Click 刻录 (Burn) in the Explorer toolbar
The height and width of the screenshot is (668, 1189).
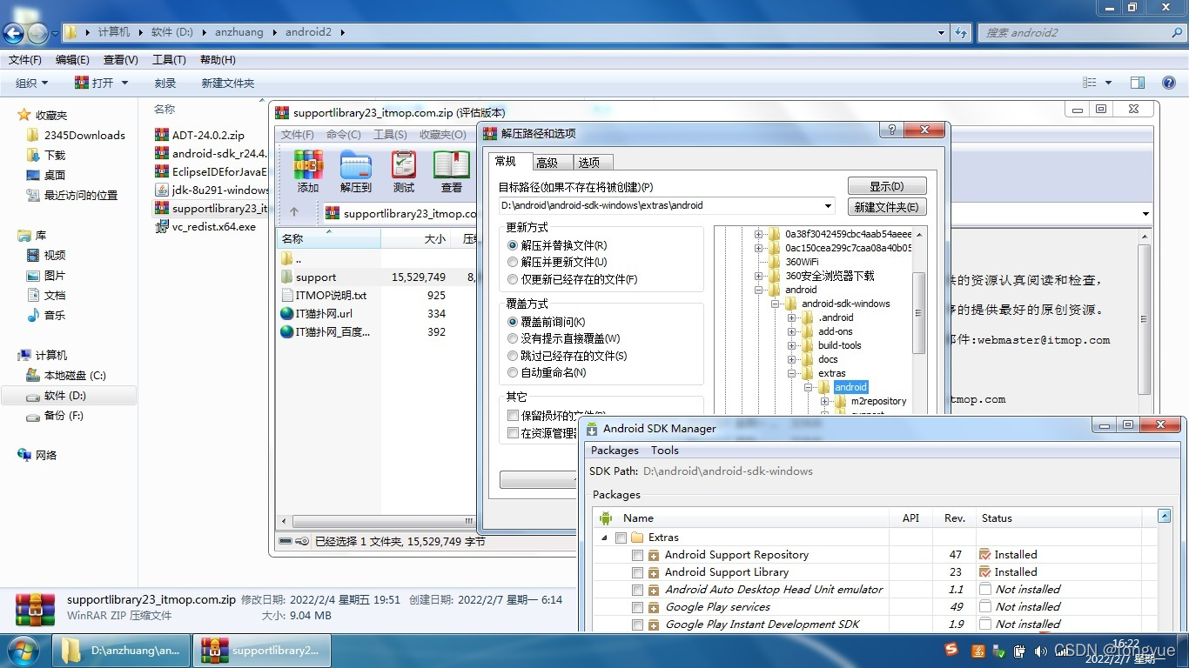165,83
